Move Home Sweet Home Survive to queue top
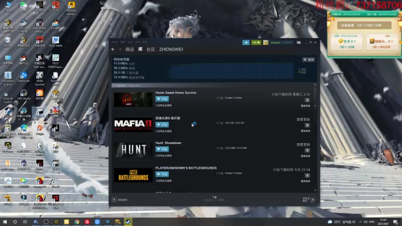Image resolution: width=402 pixels, height=226 pixels. [x=307, y=100]
